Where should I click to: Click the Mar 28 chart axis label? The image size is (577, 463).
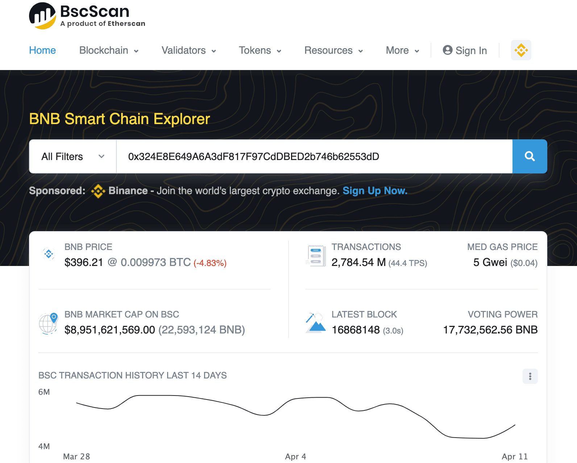[x=76, y=456]
